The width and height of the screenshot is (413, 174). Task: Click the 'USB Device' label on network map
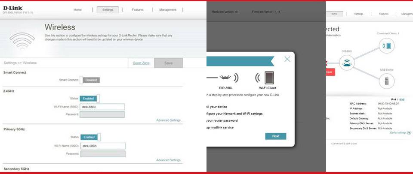(x=387, y=70)
